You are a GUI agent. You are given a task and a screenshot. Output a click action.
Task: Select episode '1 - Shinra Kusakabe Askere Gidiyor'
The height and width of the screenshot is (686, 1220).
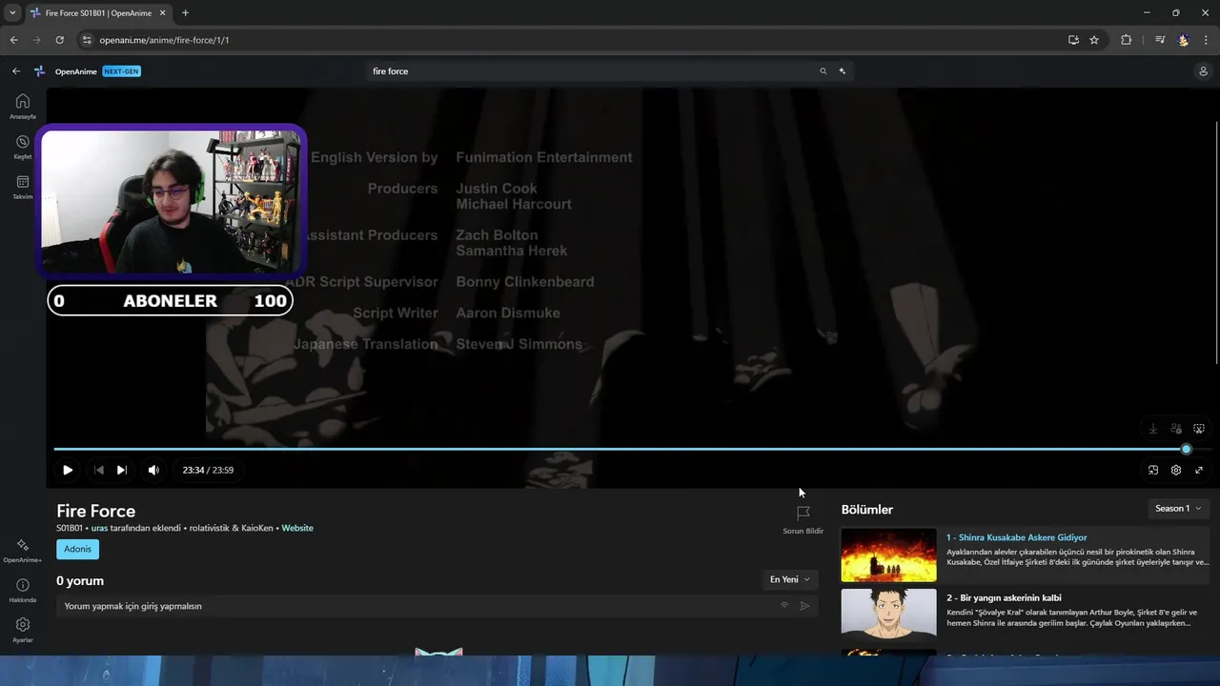1016,537
